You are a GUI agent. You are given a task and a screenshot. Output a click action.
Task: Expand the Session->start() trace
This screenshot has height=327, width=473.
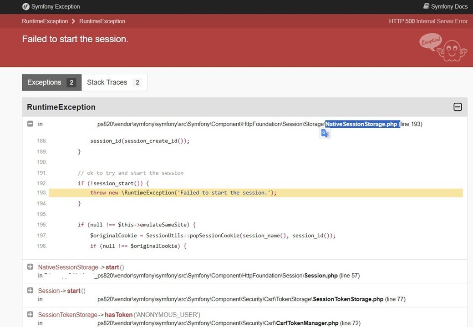pyautogui.click(x=30, y=290)
